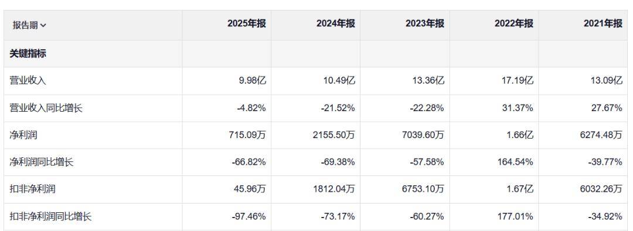
Task: Click the -97.46% growth cell
Action: pyautogui.click(x=249, y=216)
